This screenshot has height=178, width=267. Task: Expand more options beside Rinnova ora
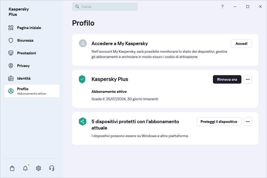(x=247, y=79)
